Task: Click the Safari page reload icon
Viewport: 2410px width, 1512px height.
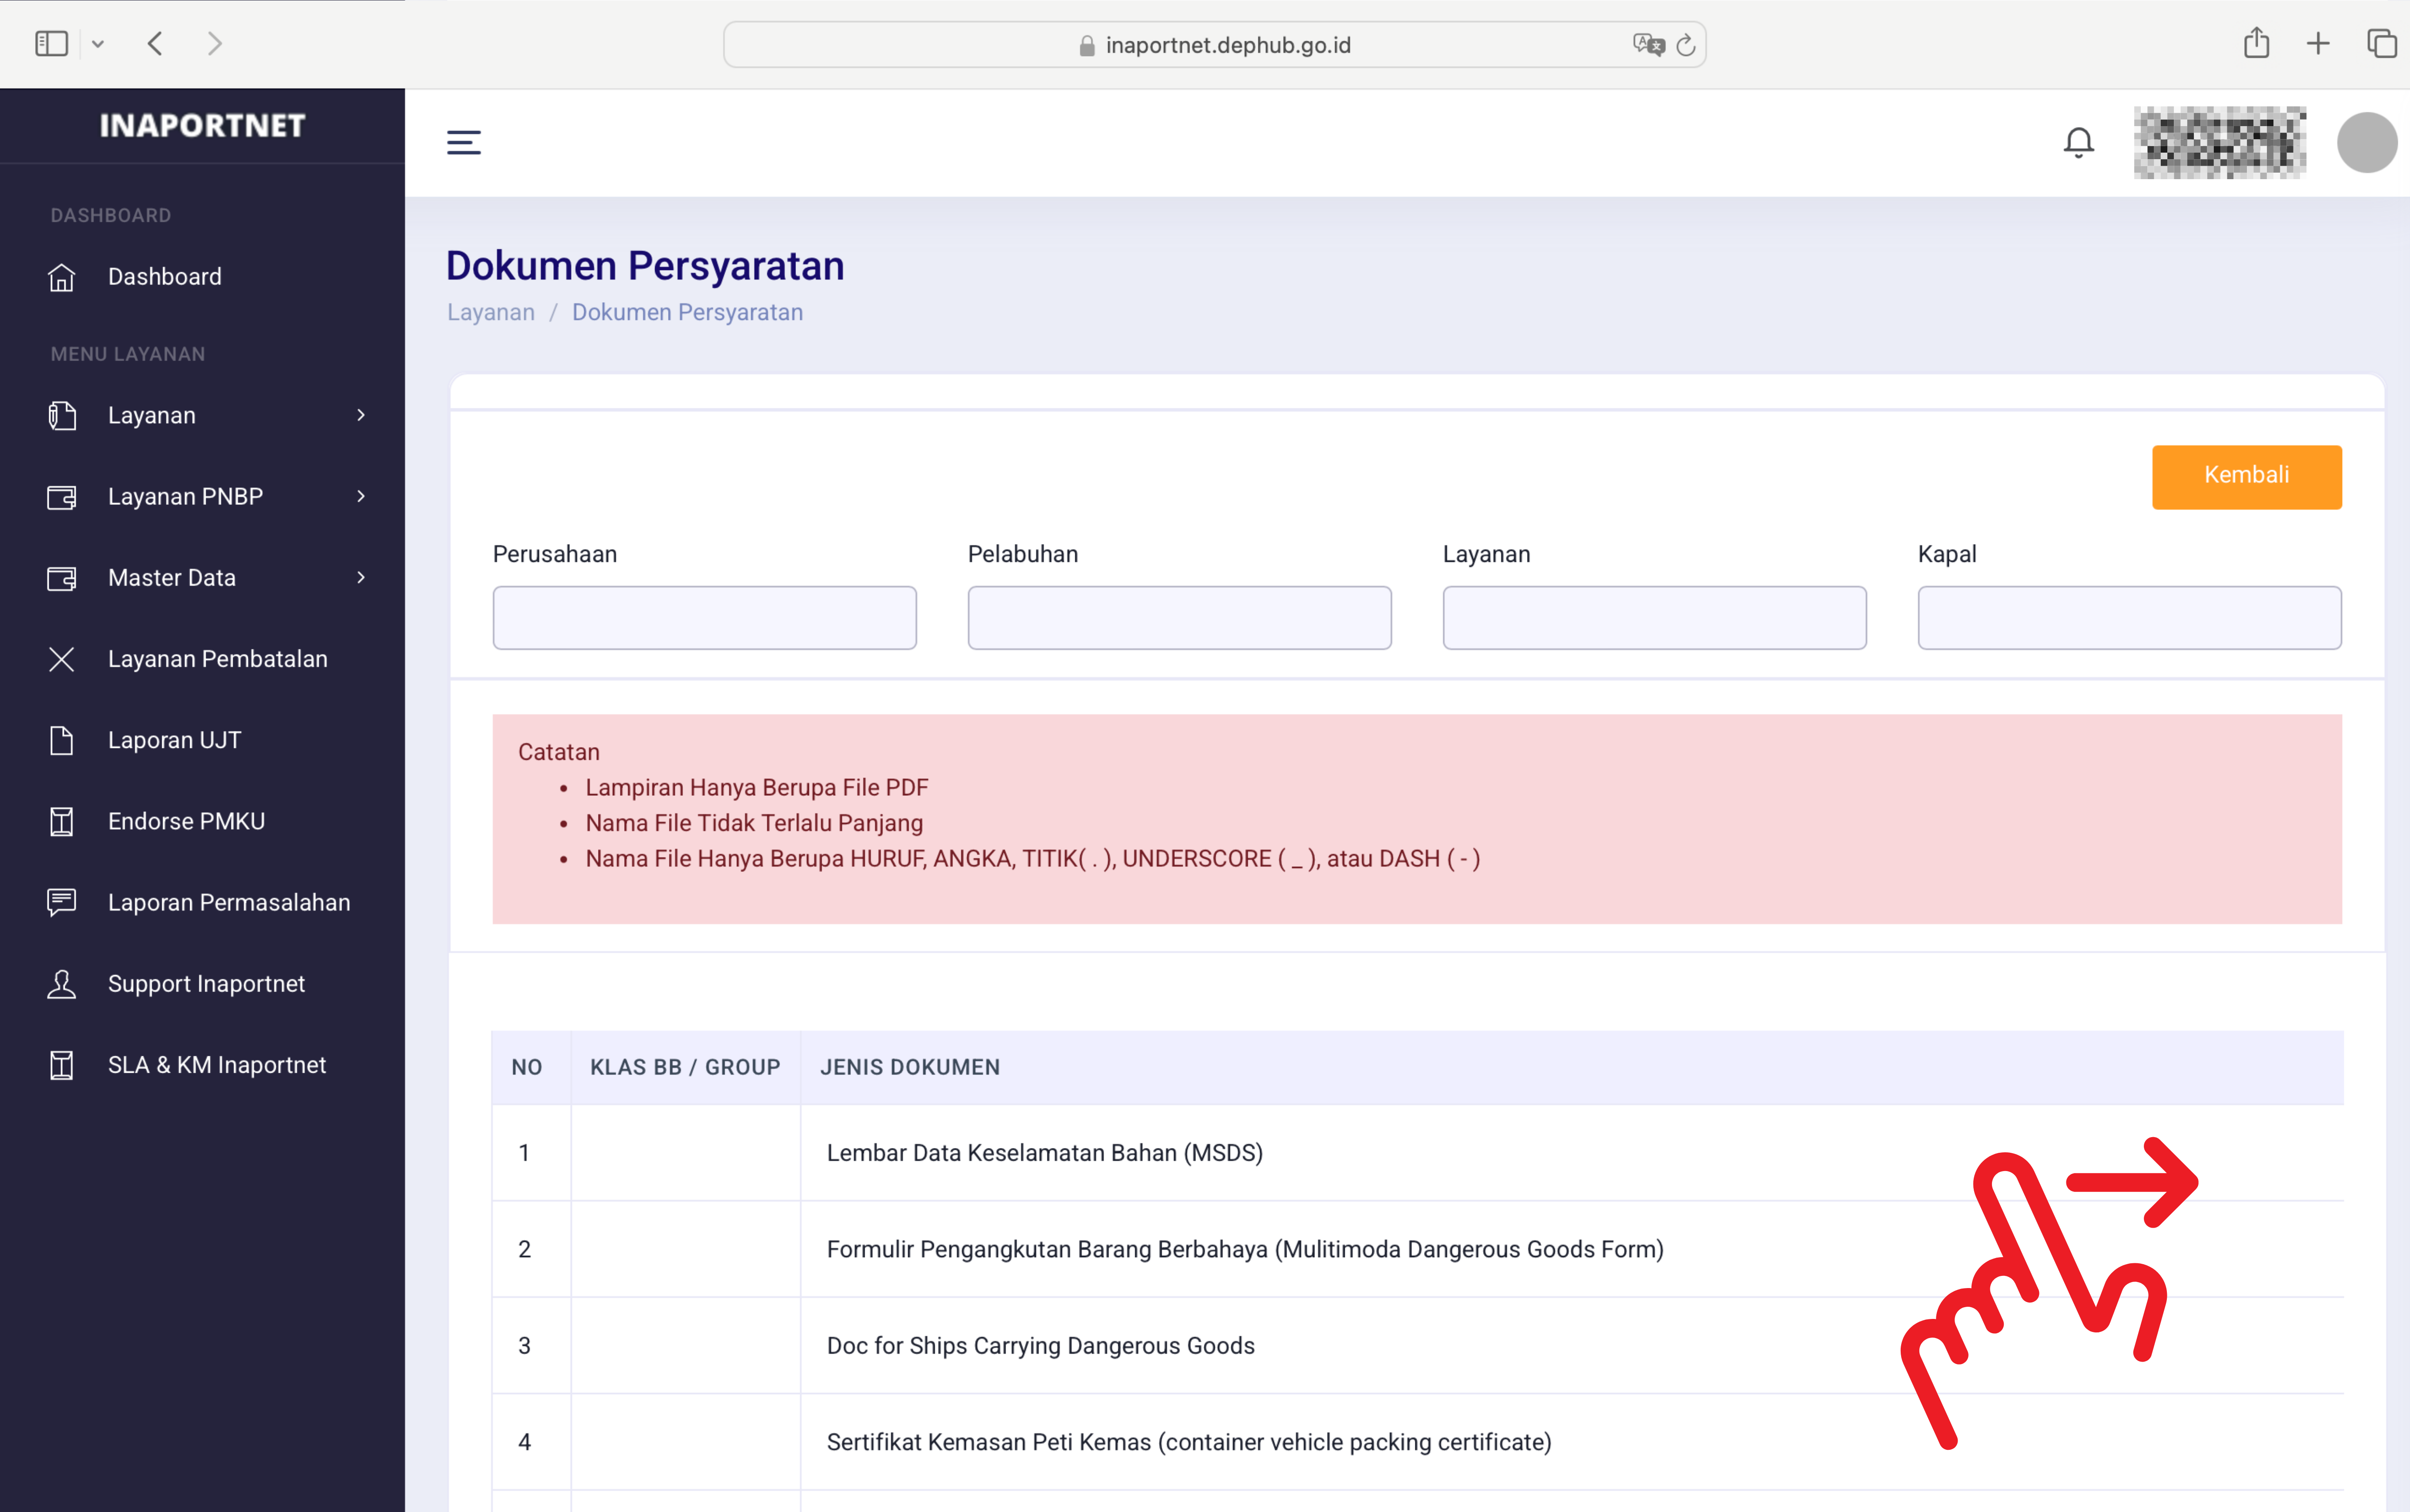Action: point(1686,45)
